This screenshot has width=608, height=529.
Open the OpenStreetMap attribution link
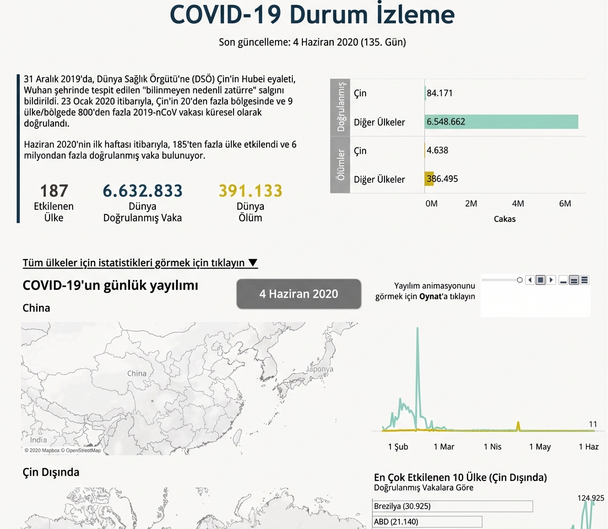(83, 450)
